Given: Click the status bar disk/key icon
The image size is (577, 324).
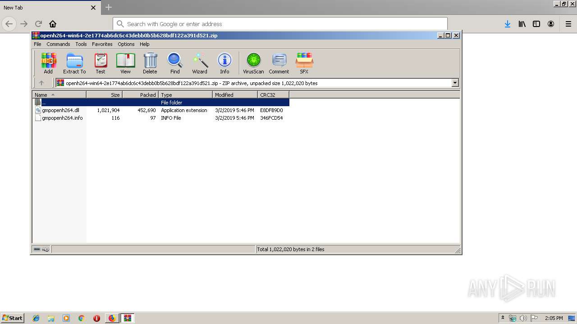Looking at the screenshot, I should (41, 249).
